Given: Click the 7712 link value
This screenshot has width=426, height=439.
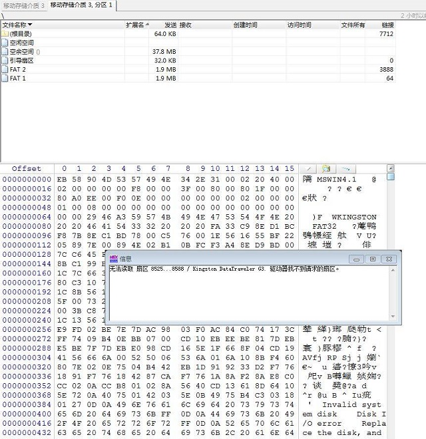Looking at the screenshot, I should click(387, 34).
